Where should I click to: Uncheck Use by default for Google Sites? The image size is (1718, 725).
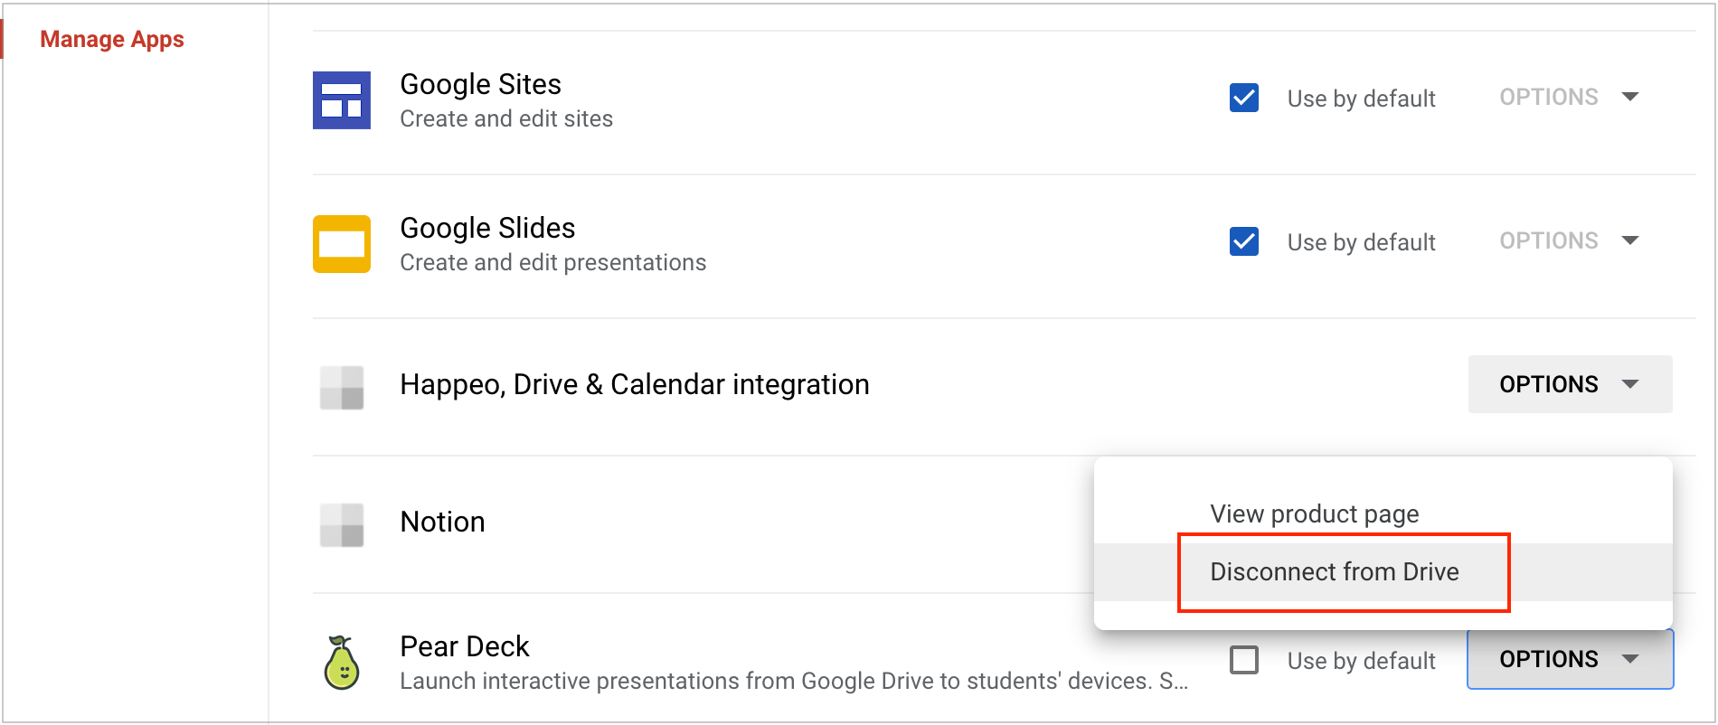[1244, 98]
